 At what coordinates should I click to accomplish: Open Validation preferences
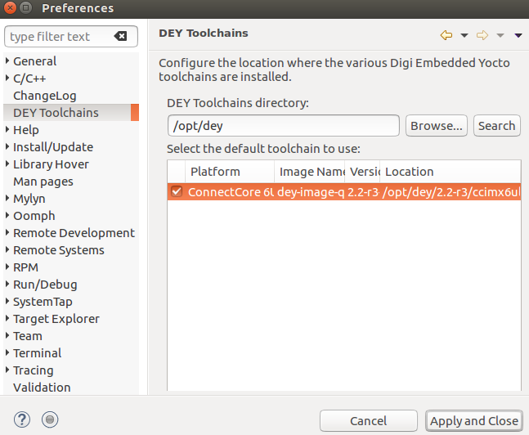42,388
